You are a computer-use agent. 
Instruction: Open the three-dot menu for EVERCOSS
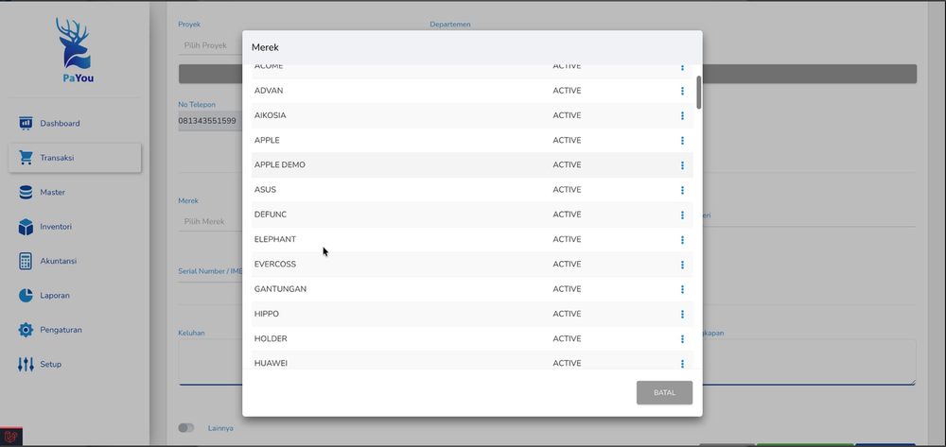coord(682,265)
